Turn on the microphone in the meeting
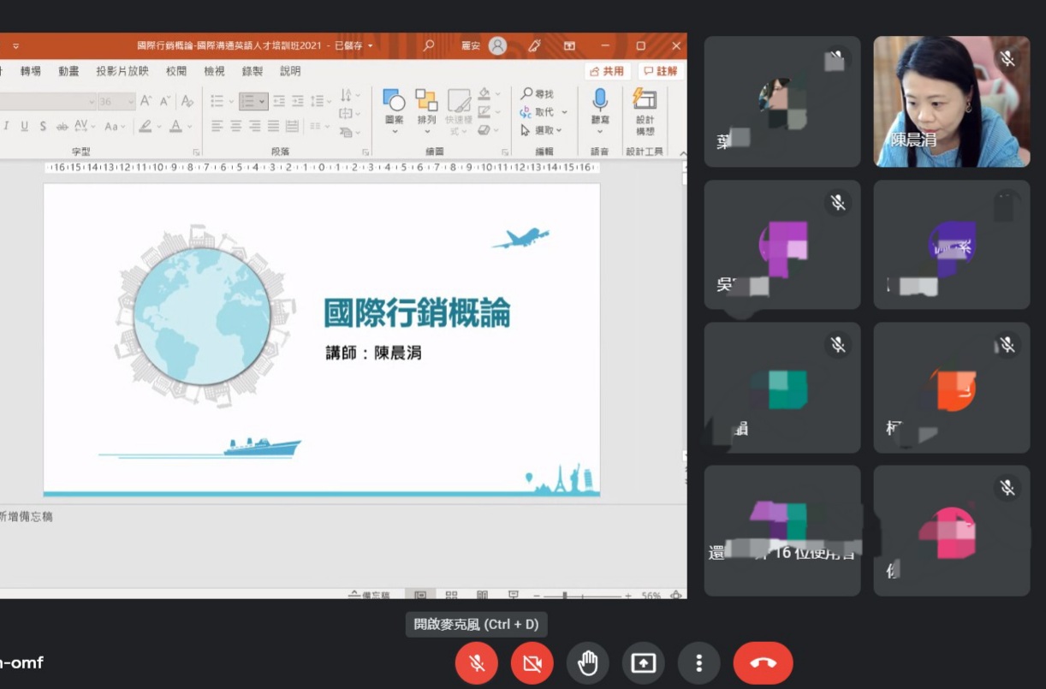 [x=476, y=663]
